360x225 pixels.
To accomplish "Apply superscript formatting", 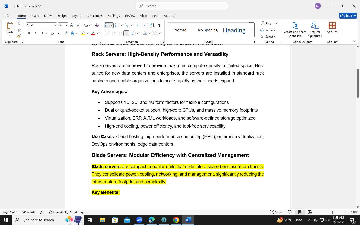I will tap(65, 33).
